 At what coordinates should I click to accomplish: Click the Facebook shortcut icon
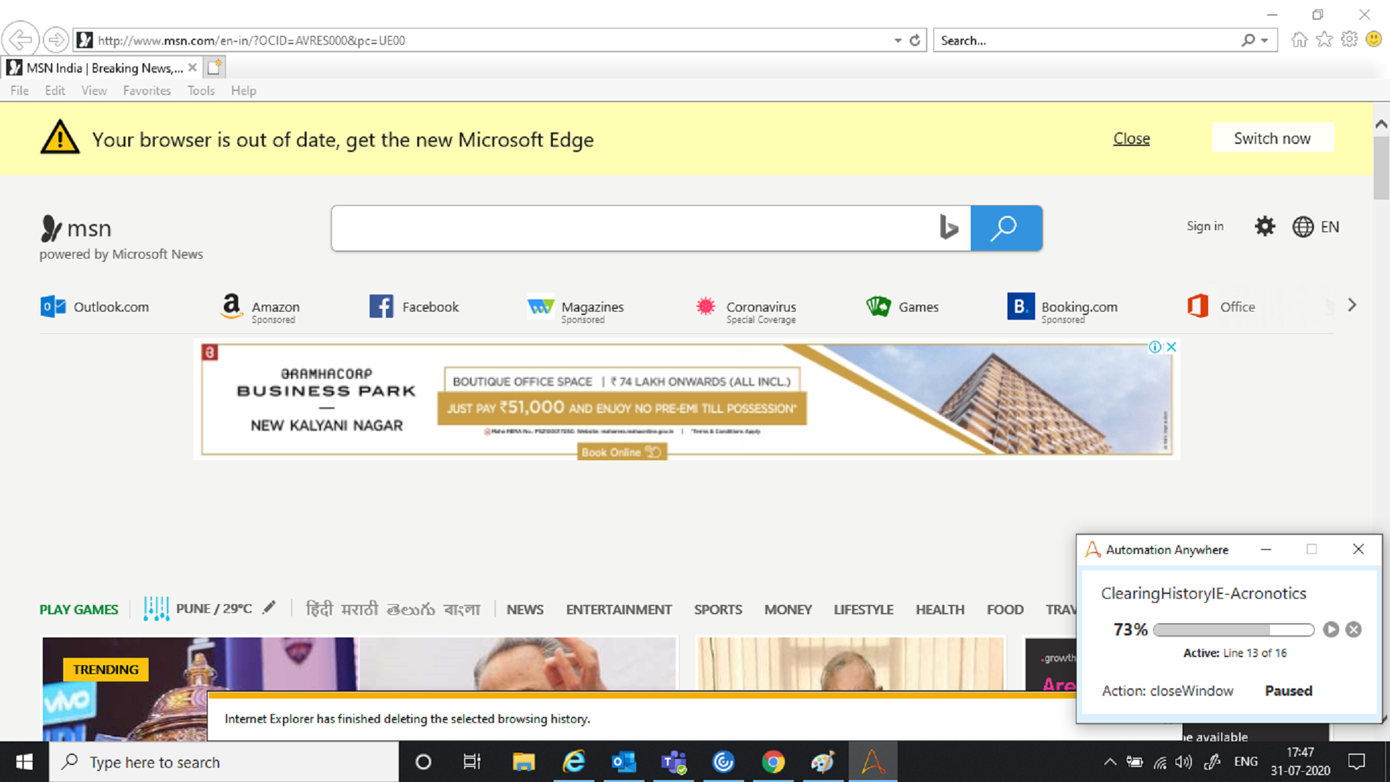coord(381,307)
